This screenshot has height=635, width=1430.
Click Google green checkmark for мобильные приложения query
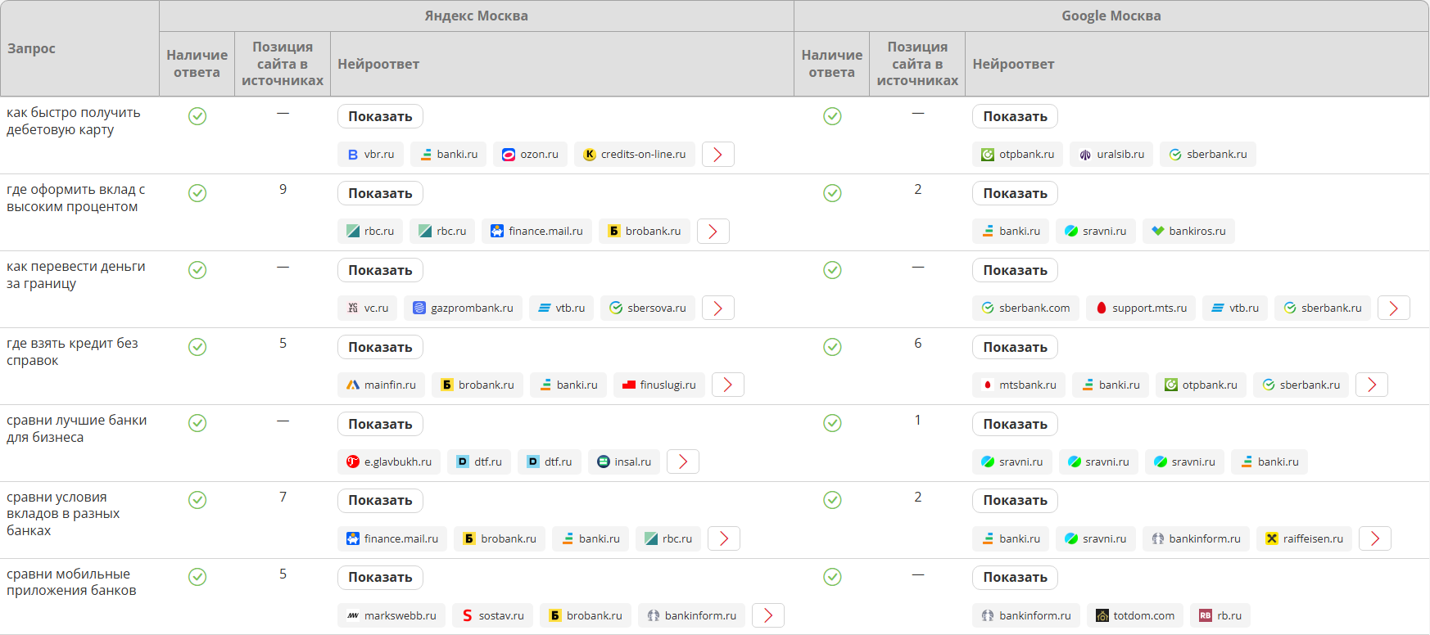coord(832,577)
